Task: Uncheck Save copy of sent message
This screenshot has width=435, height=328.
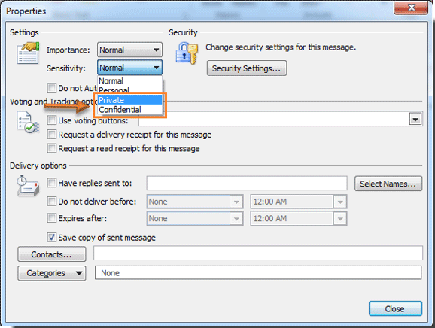Action: pos(52,237)
